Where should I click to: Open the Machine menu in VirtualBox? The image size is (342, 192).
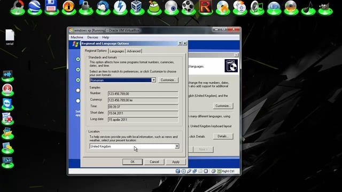(x=77, y=37)
